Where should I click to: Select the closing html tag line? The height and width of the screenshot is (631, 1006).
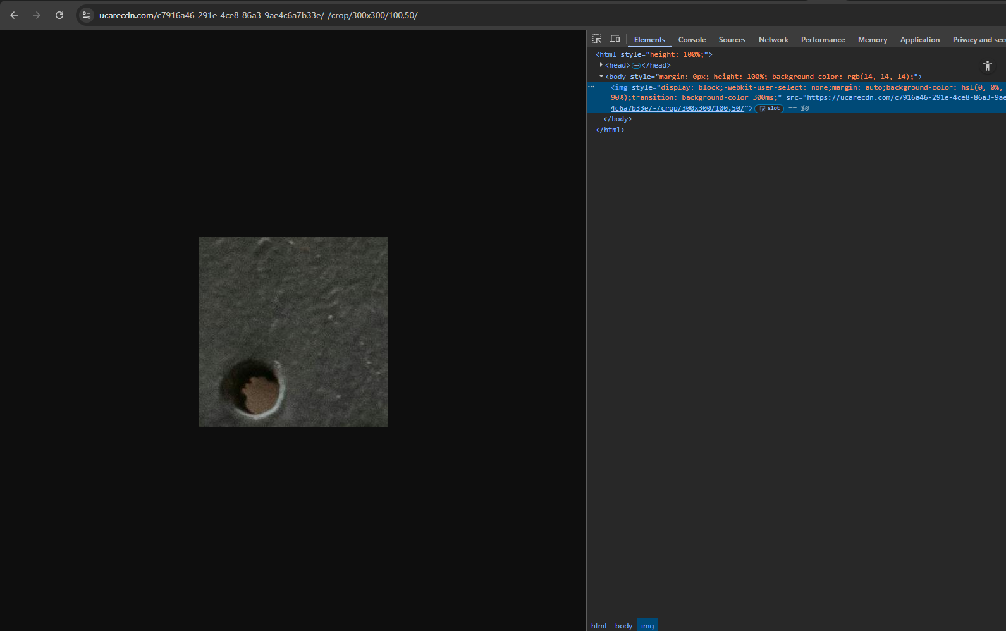(x=610, y=130)
